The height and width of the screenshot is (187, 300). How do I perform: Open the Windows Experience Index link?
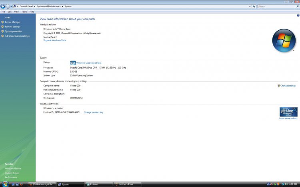(89, 63)
